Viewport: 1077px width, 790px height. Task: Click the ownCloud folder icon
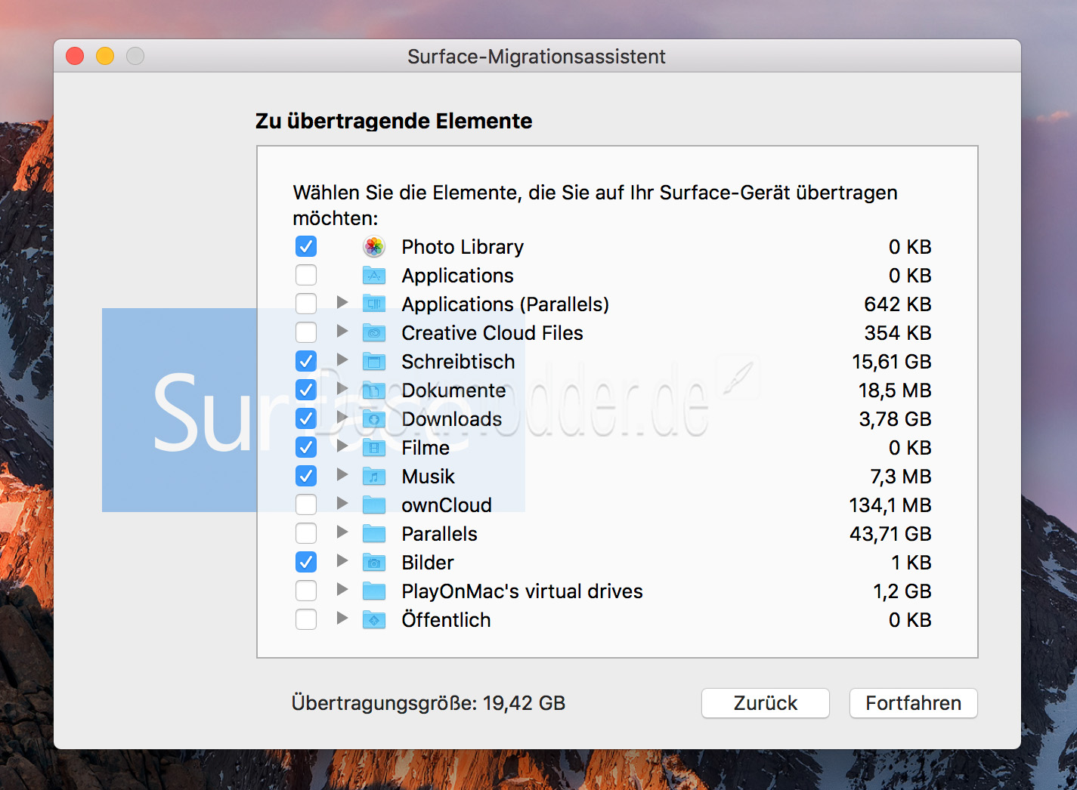point(374,505)
